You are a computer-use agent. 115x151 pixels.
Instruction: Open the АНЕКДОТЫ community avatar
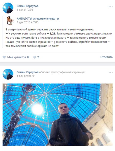[10, 20]
